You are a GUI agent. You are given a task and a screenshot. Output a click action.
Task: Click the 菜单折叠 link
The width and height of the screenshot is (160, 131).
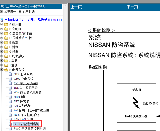pyautogui.click(x=29, y=12)
